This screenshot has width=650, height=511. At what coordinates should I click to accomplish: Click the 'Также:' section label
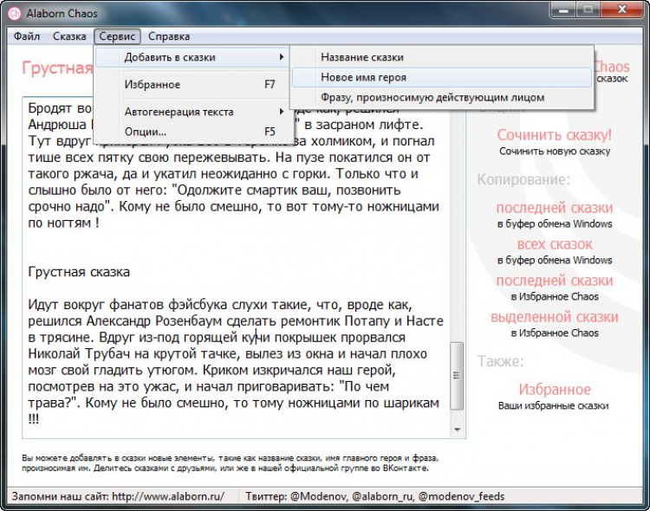click(500, 361)
